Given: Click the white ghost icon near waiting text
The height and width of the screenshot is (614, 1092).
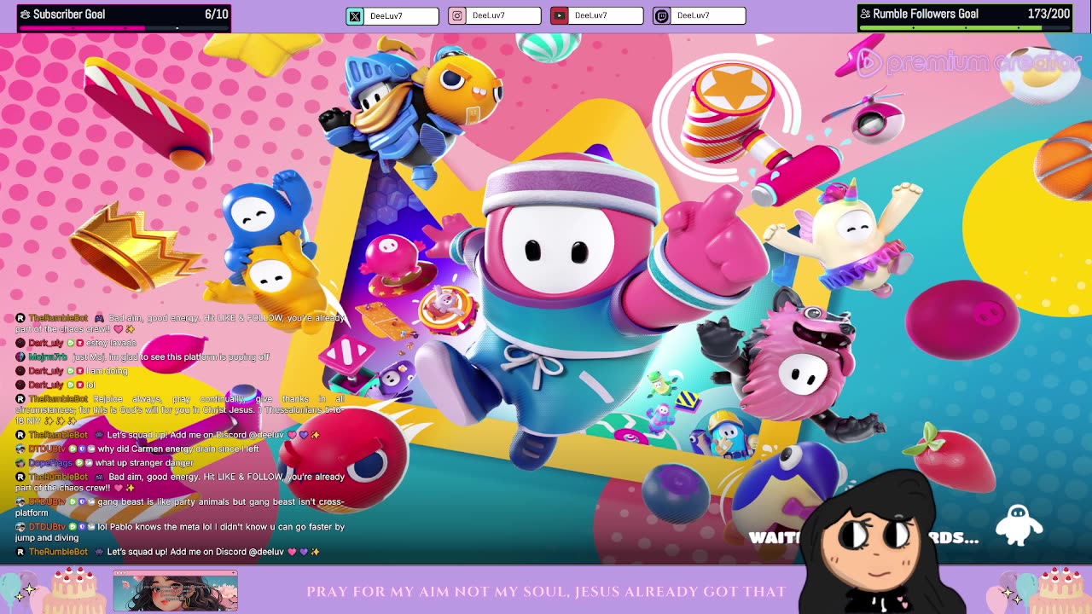Looking at the screenshot, I should 1019,524.
